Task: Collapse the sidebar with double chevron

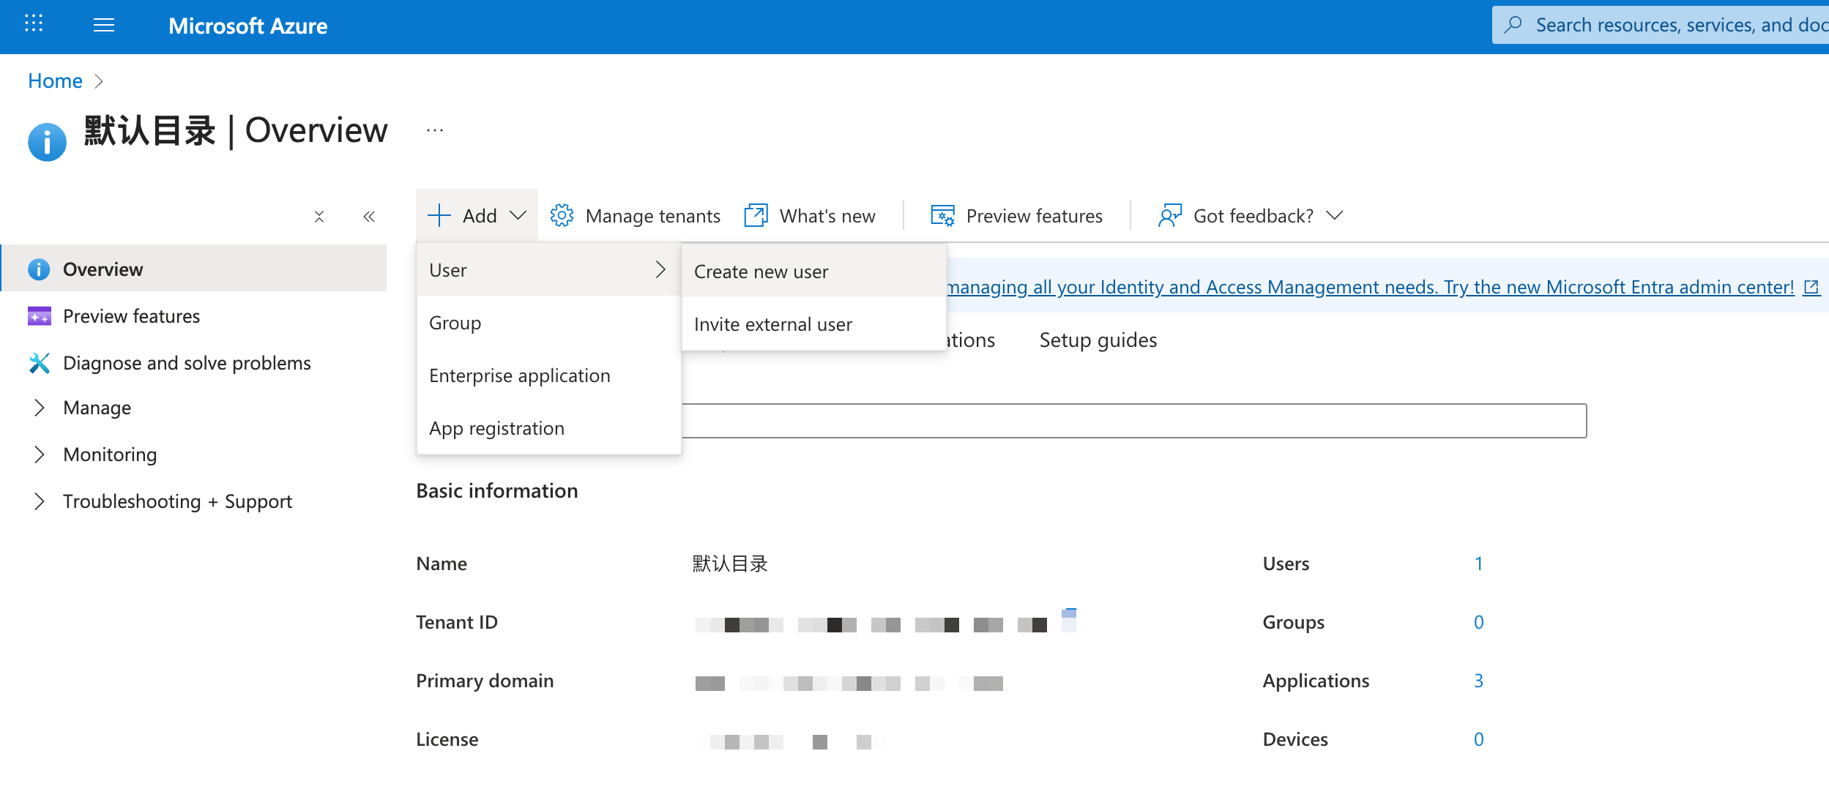Action: (369, 217)
